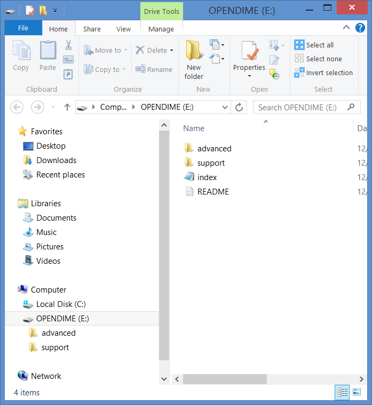This screenshot has height=405, width=372.
Task: Switch to Large icons view in status bar
Action: pyautogui.click(x=357, y=392)
